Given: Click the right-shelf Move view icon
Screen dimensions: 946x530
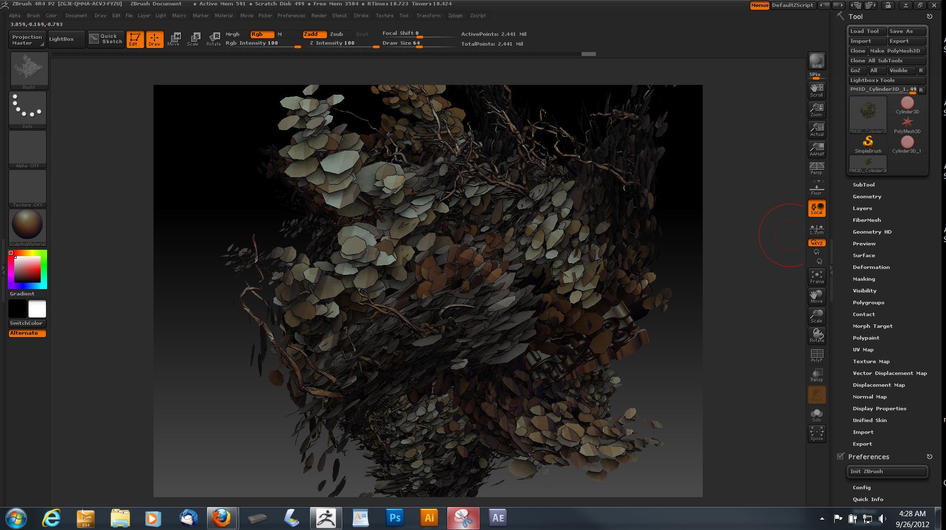Looking at the screenshot, I should coord(817,296).
